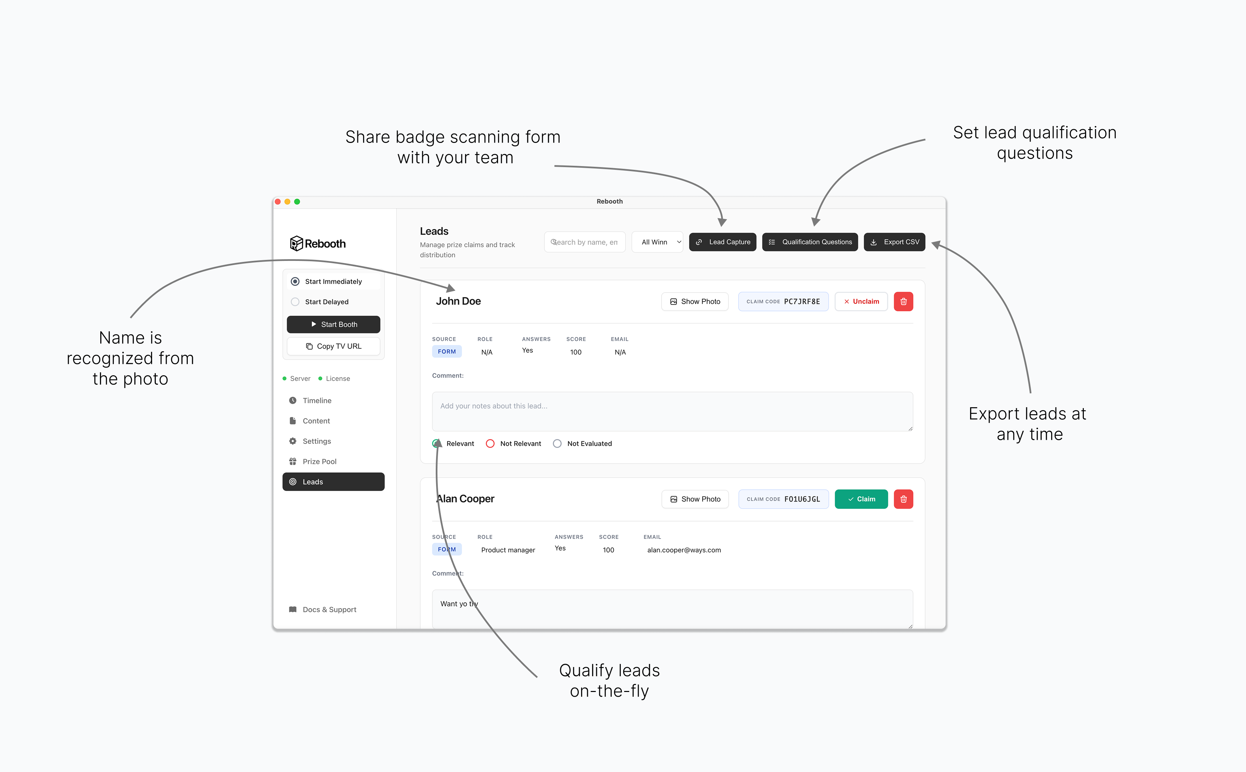
Task: Export leads to CSV
Action: [x=894, y=241]
